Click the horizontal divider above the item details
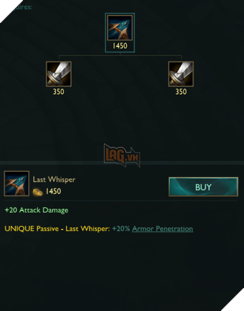 pos(122,163)
